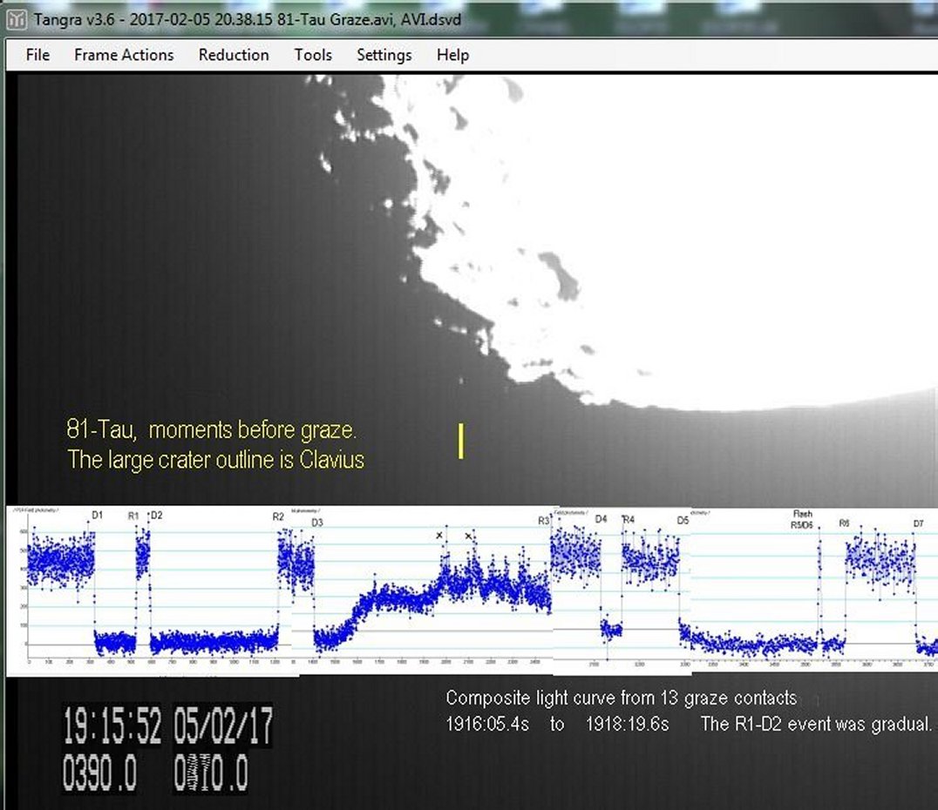Open the Frame Actions menu
The width and height of the screenshot is (938, 810).
click(124, 55)
